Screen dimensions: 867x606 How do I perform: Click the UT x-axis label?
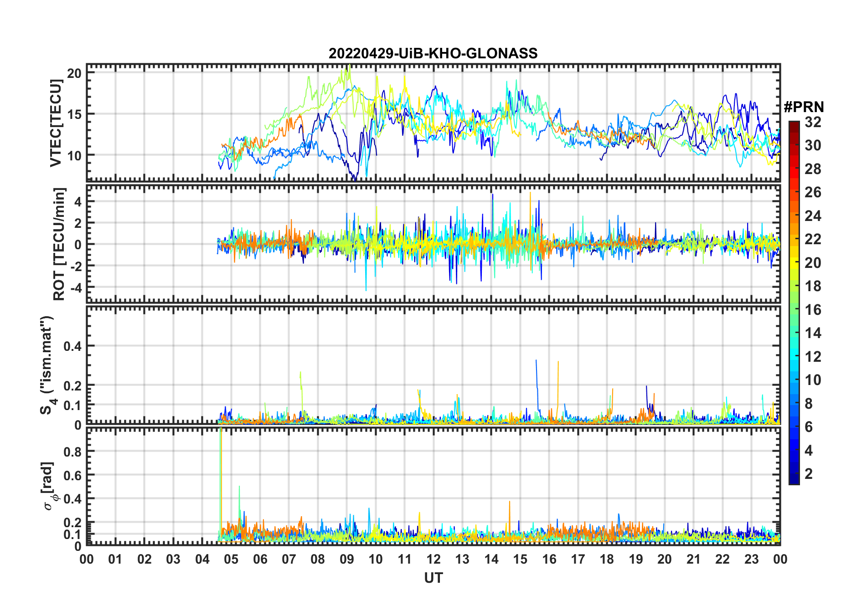click(433, 578)
